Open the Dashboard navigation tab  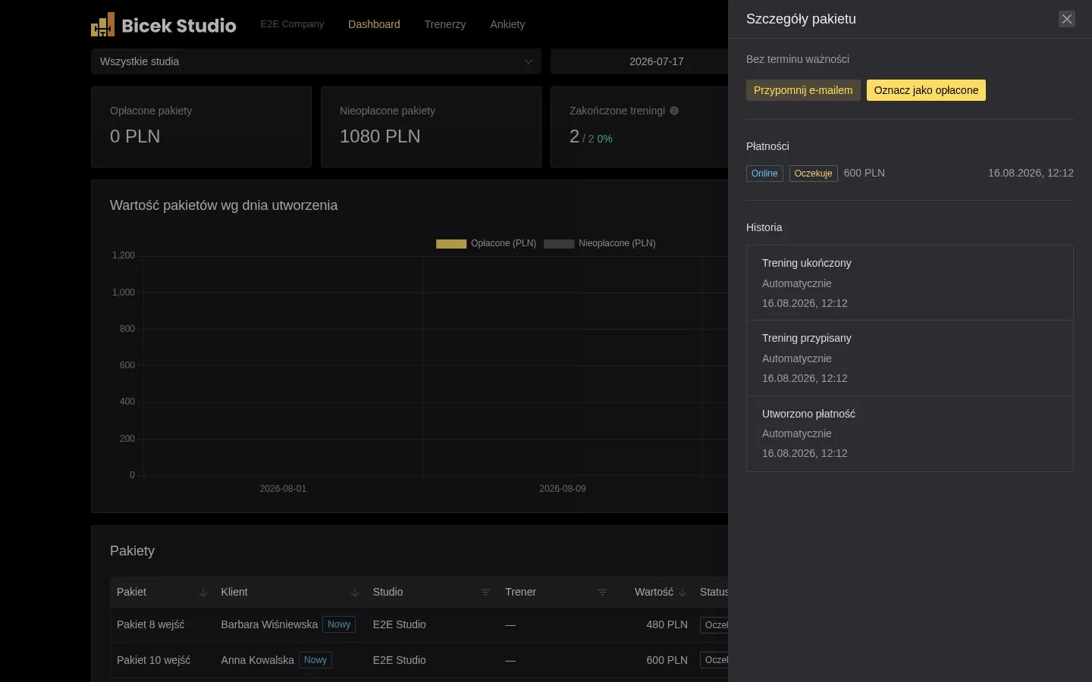pos(374,24)
